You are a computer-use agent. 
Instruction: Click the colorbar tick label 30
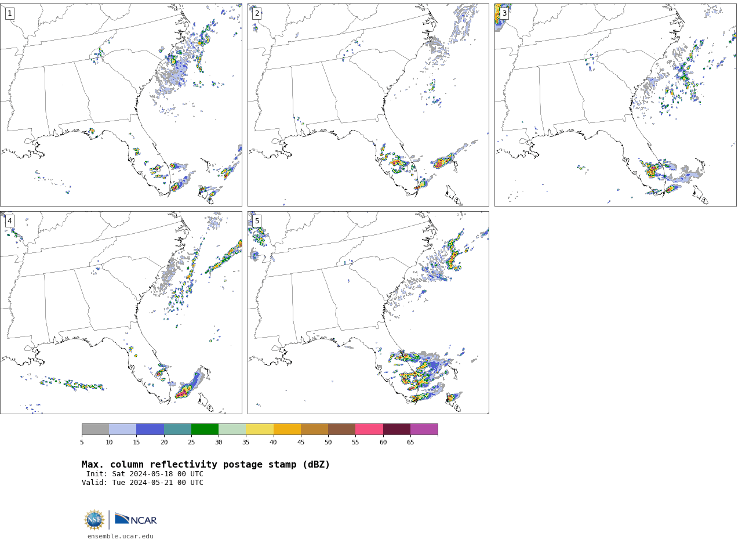point(219,443)
